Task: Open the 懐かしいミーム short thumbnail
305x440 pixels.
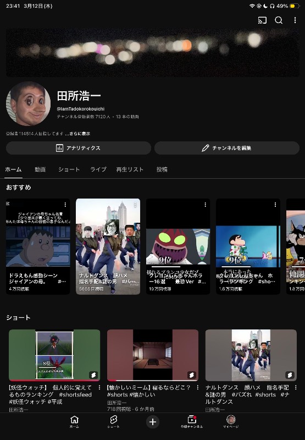Action: click(153, 355)
